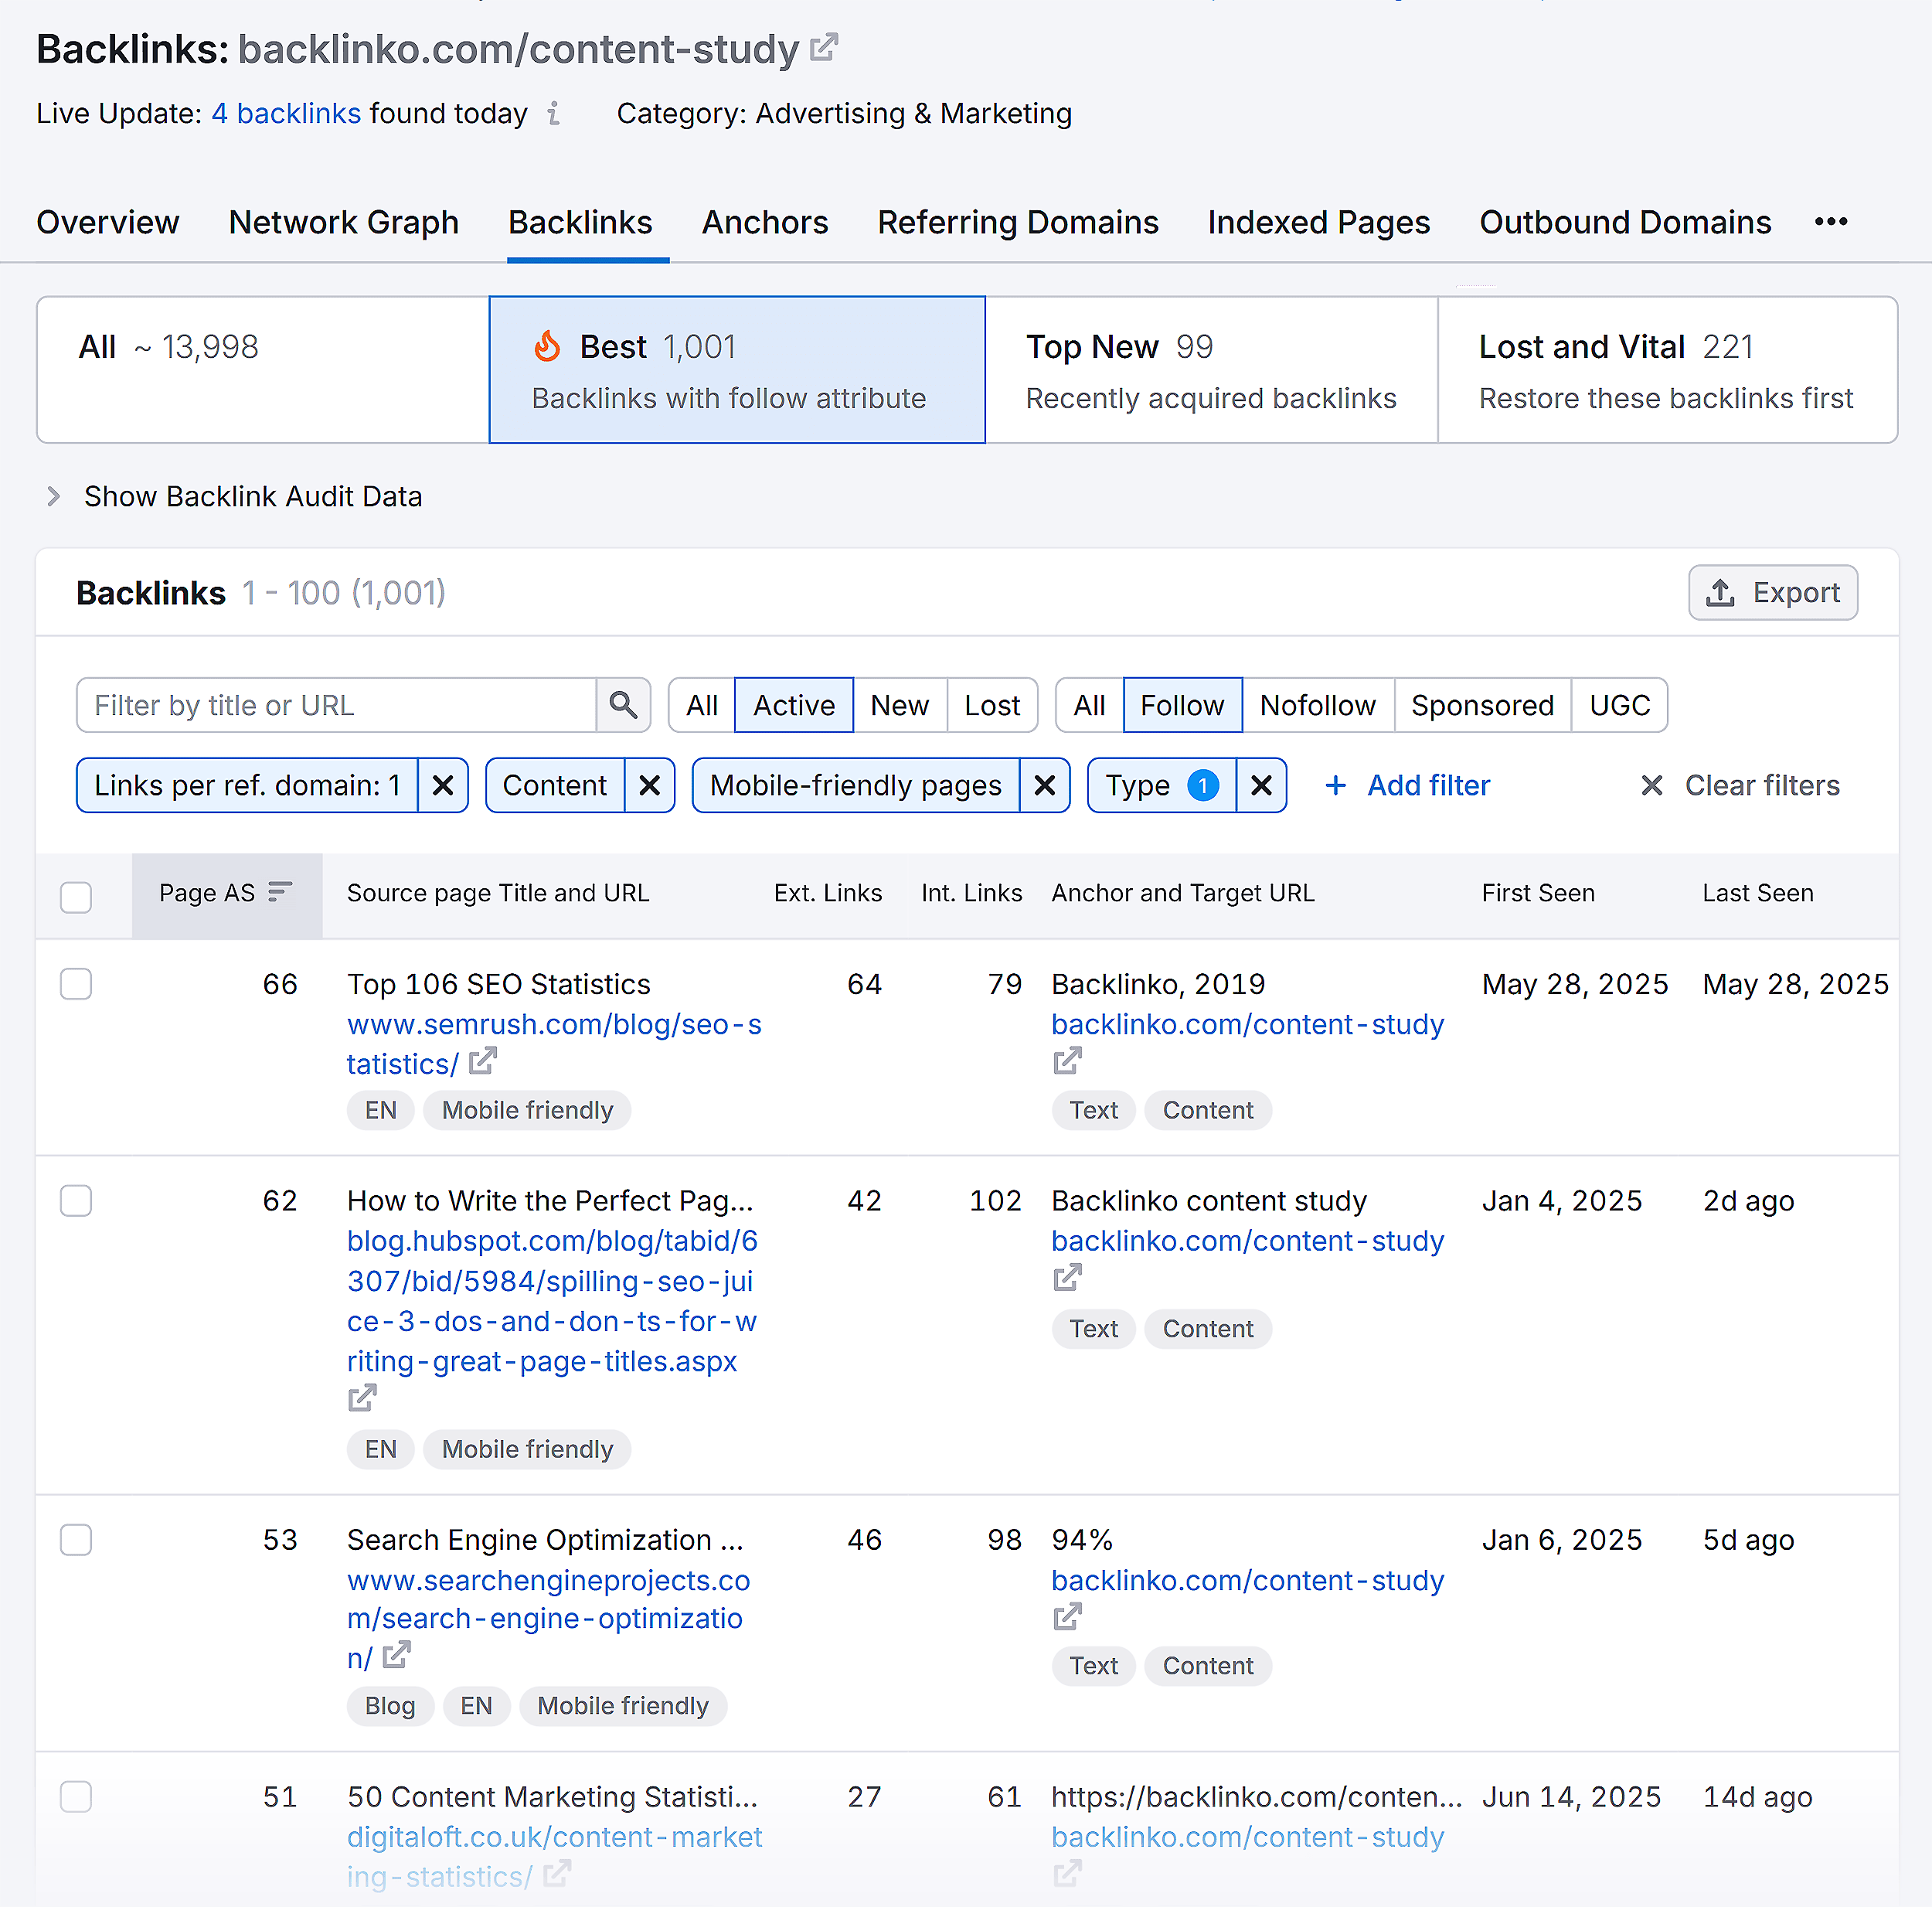Remove the Mobile-friendly pages filter
Image resolution: width=1932 pixels, height=1907 pixels.
[x=1045, y=785]
